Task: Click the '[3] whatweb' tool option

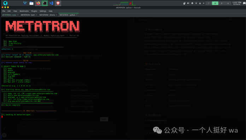Action: coord(10,72)
